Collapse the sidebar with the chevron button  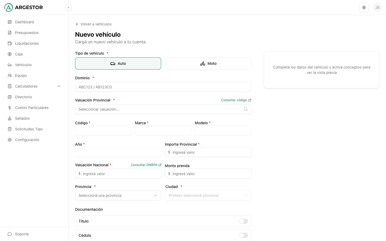tap(68, 7)
